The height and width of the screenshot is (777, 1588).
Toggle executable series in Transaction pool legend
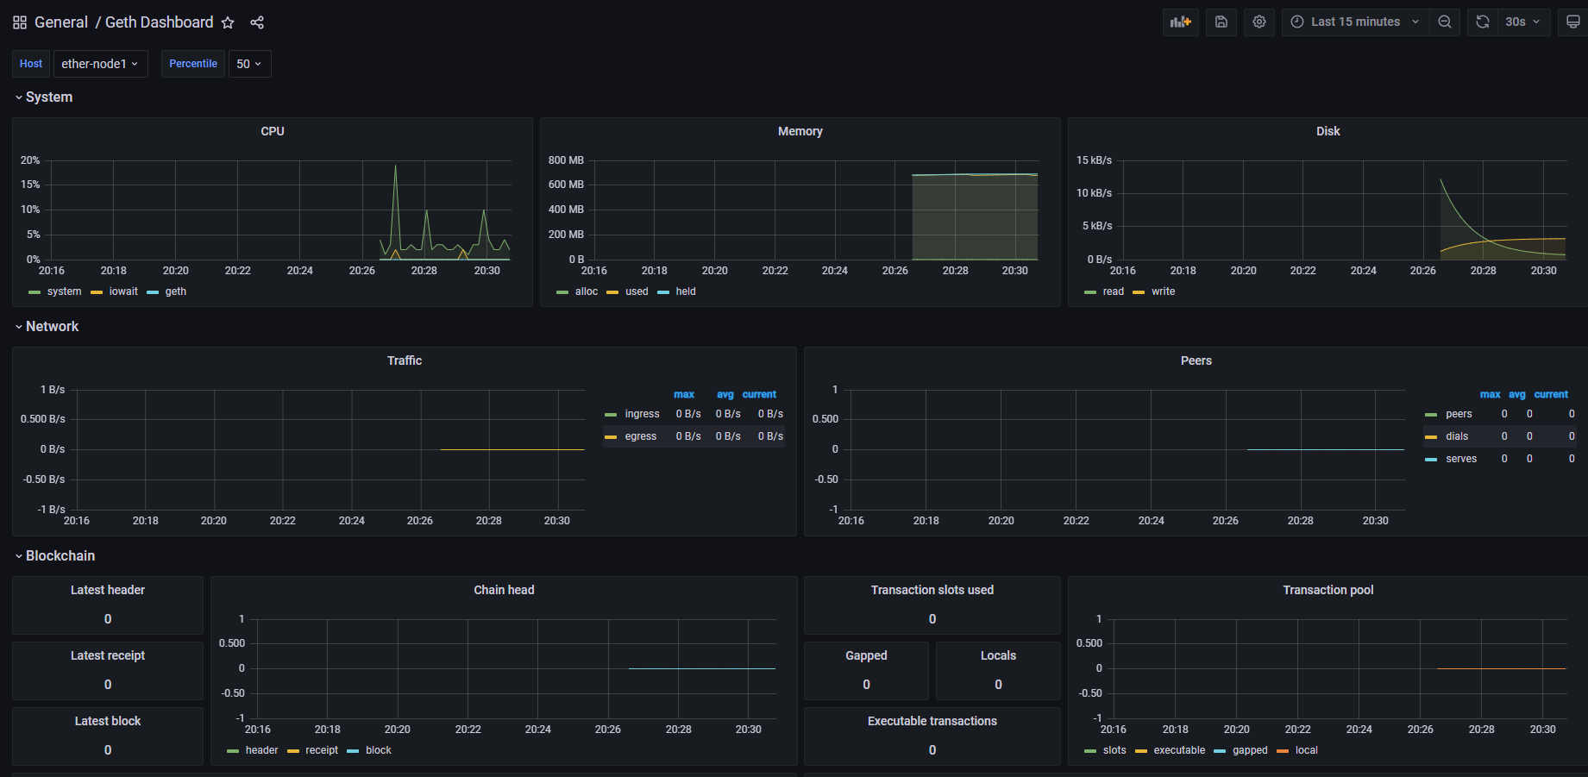point(1179,750)
